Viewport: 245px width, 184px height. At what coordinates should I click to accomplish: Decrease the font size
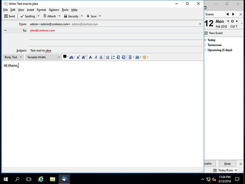tap(78, 58)
